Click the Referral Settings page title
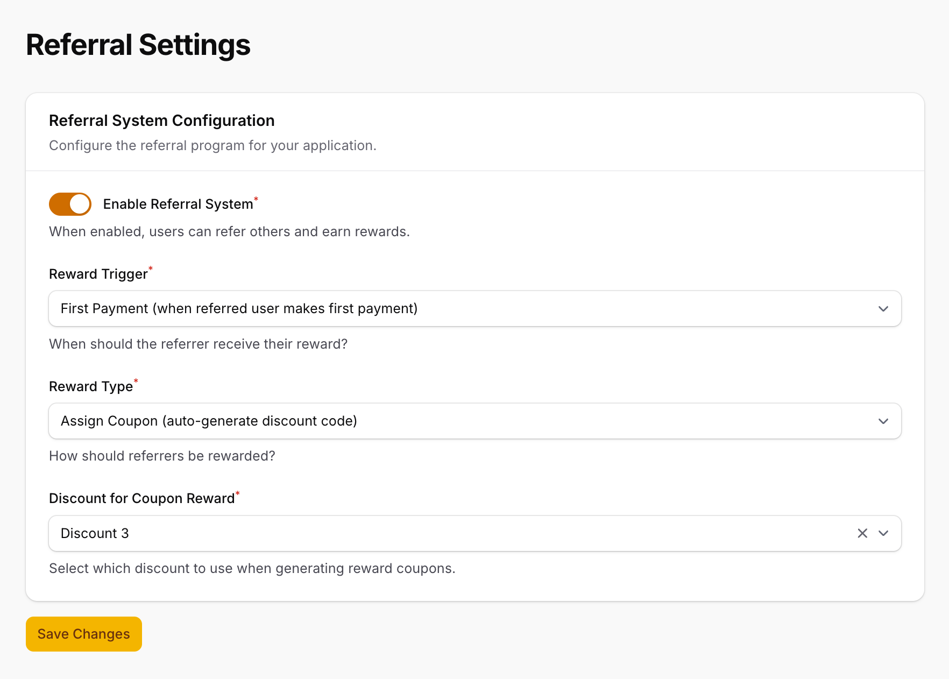This screenshot has width=949, height=679. [x=138, y=45]
